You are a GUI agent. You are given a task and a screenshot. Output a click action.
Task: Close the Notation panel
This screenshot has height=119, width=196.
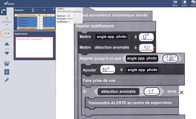pos(53,10)
